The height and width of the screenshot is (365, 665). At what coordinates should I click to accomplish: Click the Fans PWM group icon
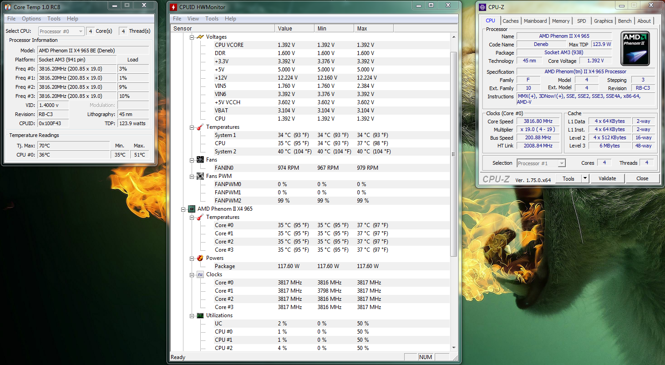200,176
